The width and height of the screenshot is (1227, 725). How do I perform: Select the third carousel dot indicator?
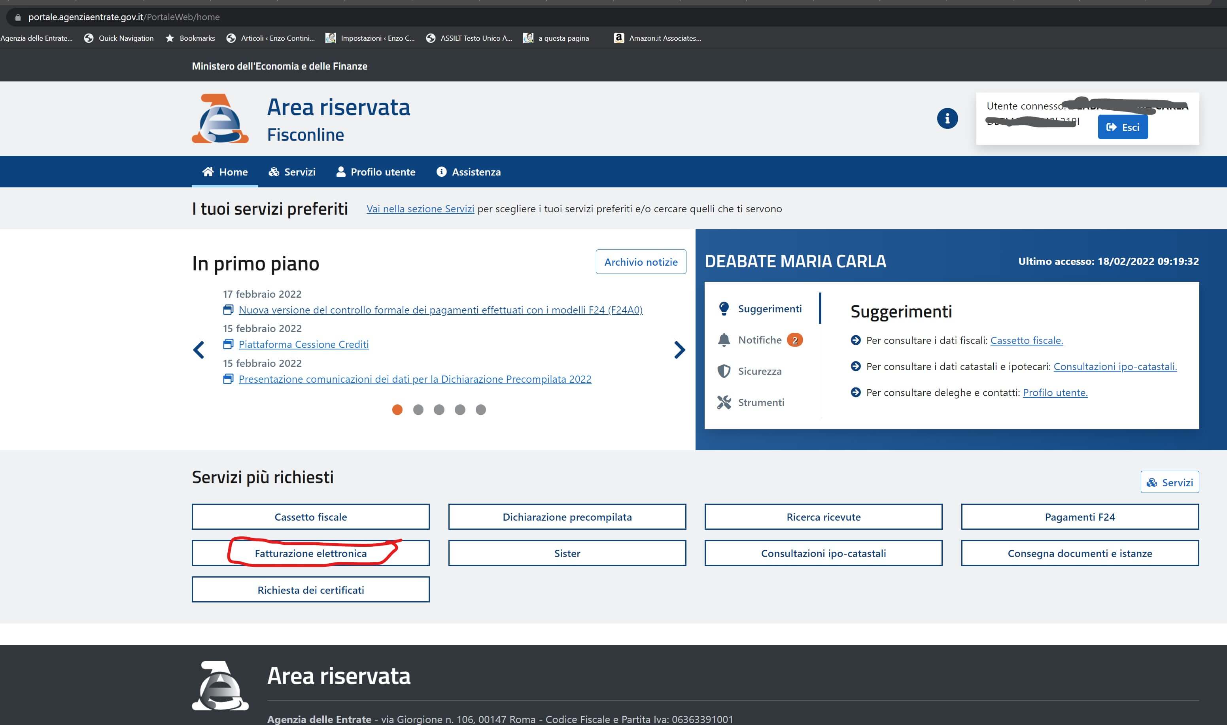tap(439, 410)
